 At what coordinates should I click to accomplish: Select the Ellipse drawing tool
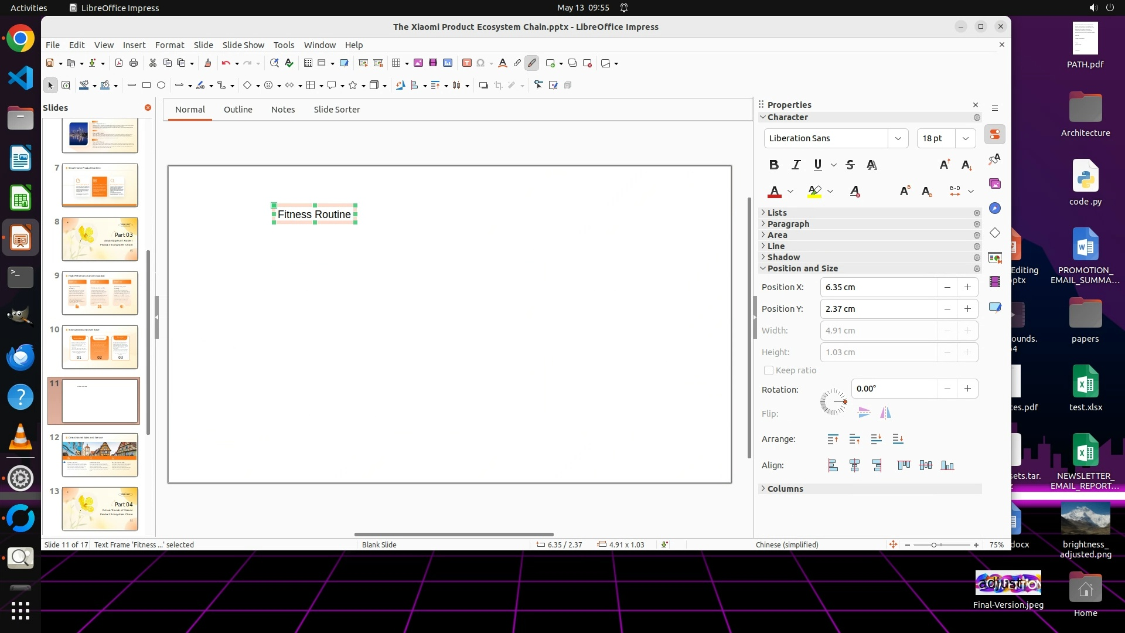pyautogui.click(x=161, y=86)
